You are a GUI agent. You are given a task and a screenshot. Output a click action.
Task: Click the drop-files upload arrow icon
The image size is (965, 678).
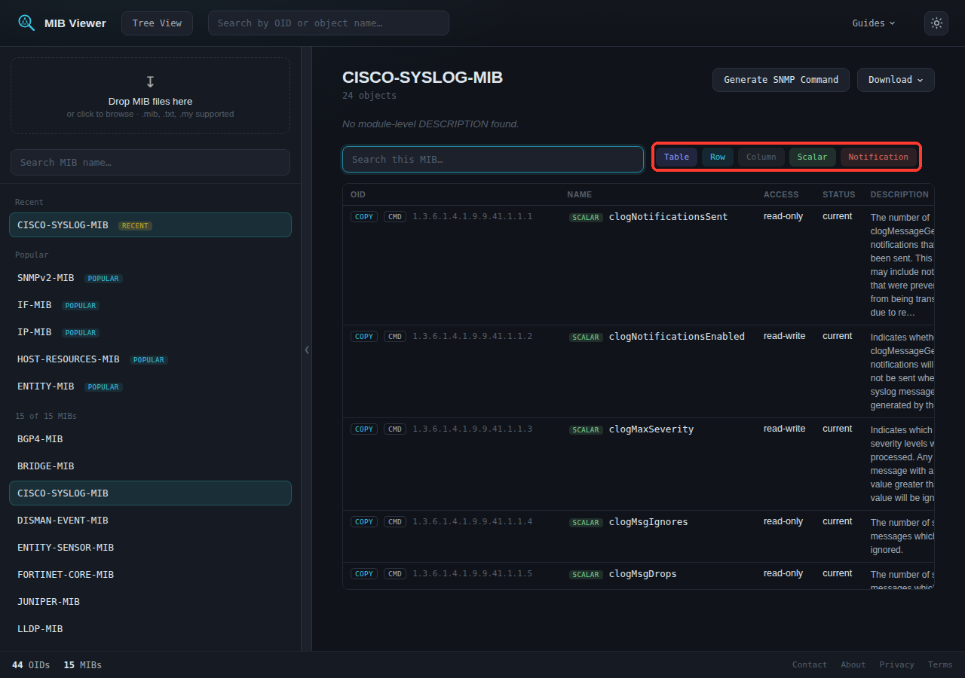[150, 81]
